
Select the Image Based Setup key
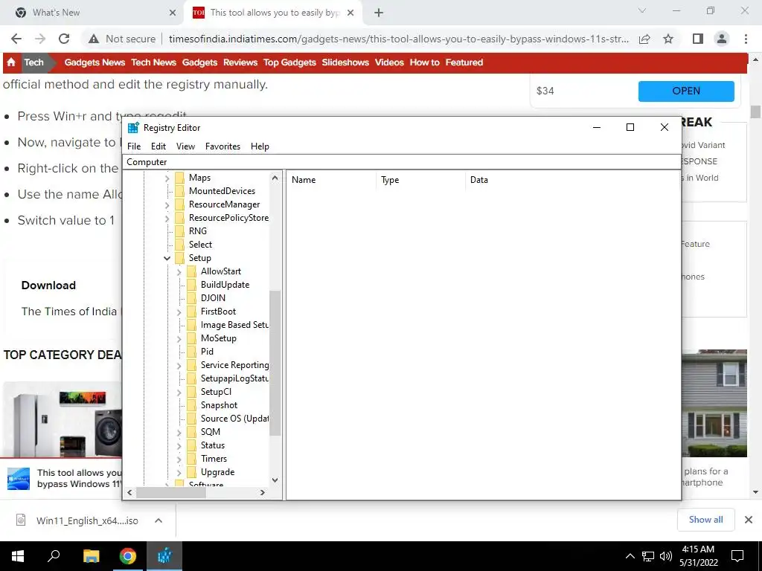[x=234, y=325]
